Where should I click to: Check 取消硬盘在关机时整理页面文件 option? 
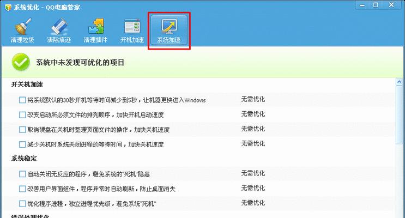[x=22, y=129]
